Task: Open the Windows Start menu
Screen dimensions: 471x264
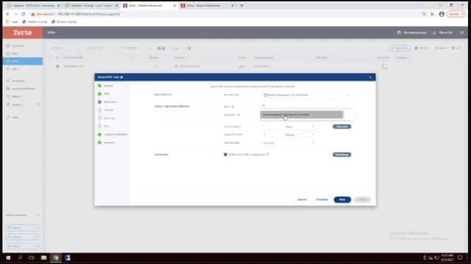Action: point(8,257)
